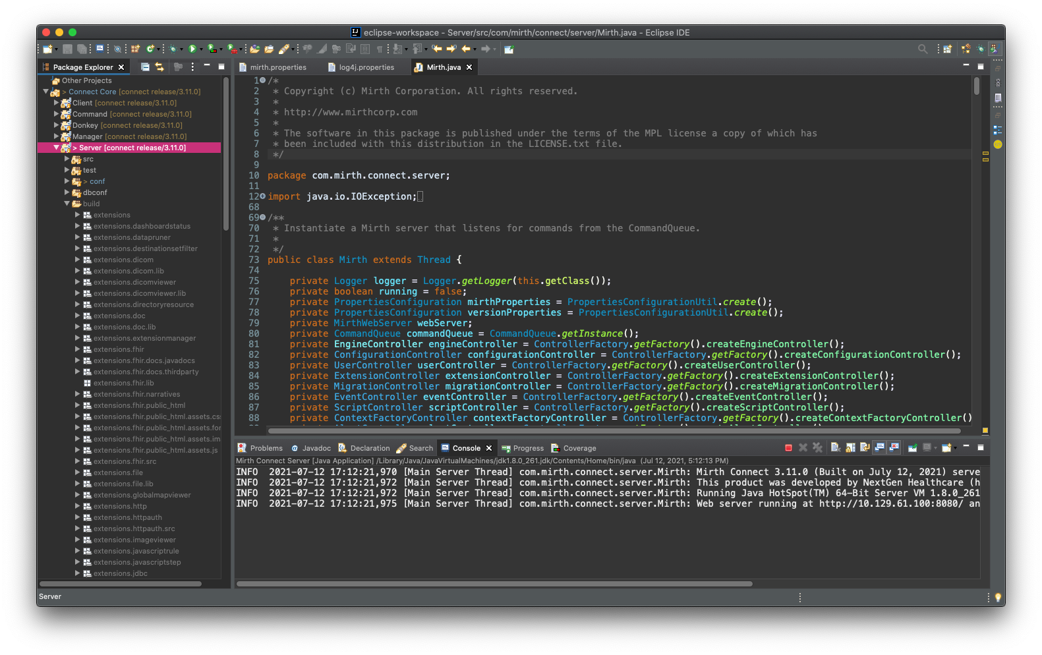Toggle Show Console on Standard Error change
This screenshot has height=655, width=1042.
pos(894,447)
